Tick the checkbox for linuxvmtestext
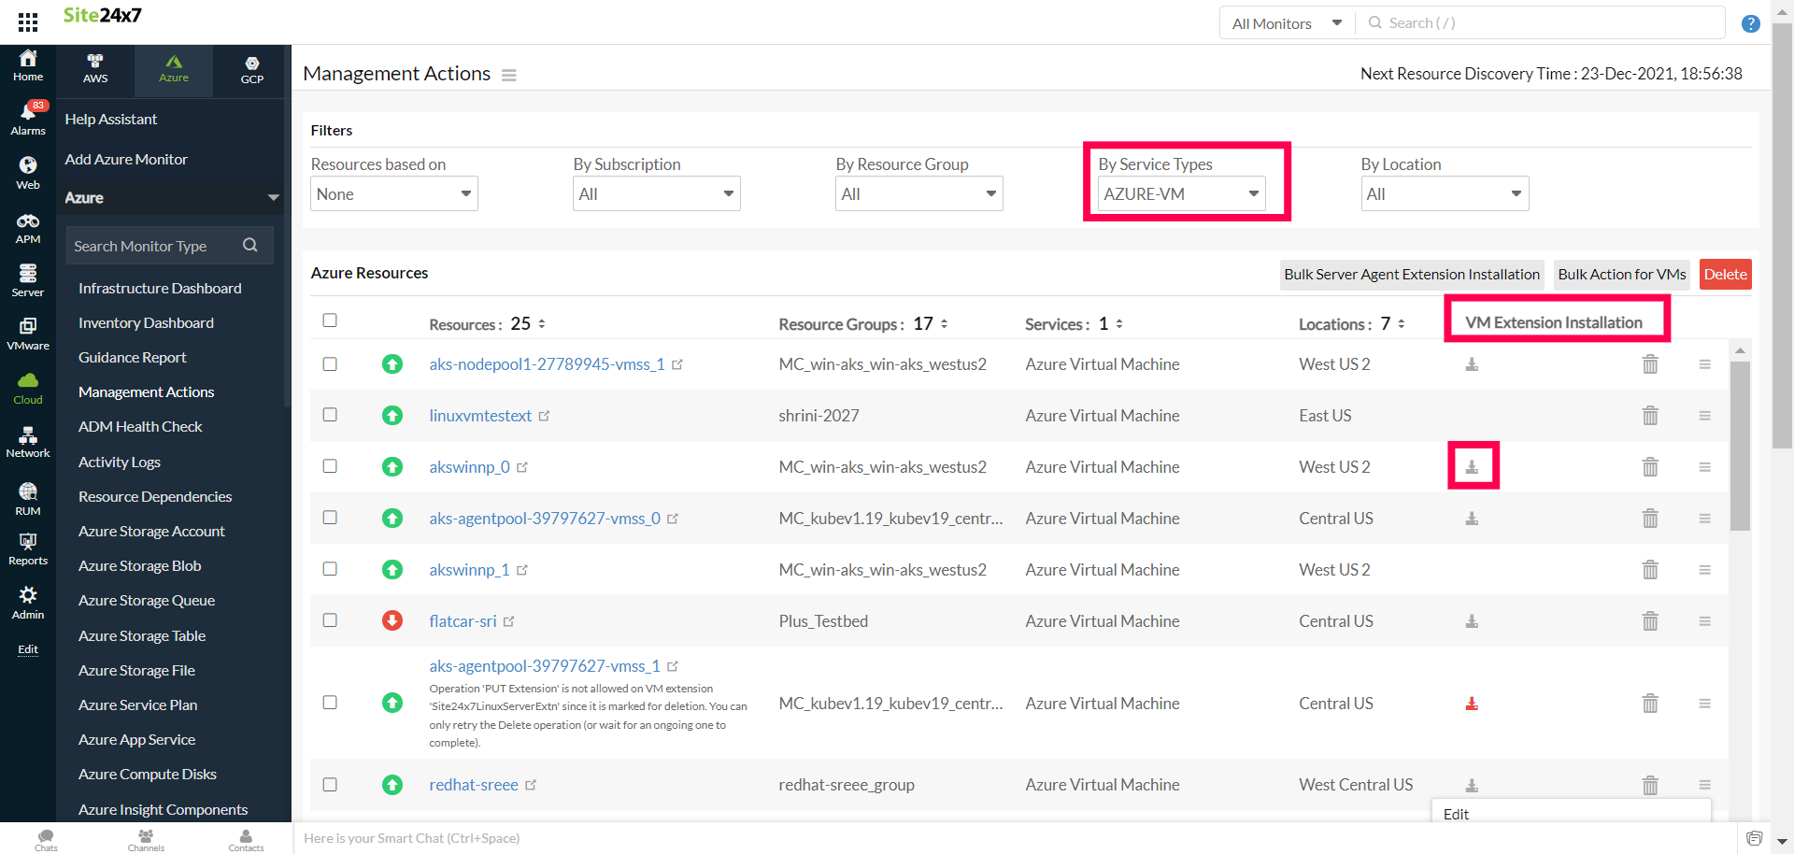Viewport: 1794px width, 854px height. click(x=330, y=415)
